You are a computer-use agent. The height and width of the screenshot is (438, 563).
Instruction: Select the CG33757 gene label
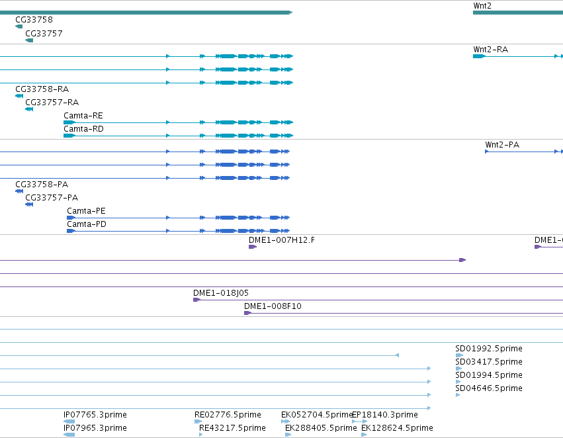coord(44,34)
